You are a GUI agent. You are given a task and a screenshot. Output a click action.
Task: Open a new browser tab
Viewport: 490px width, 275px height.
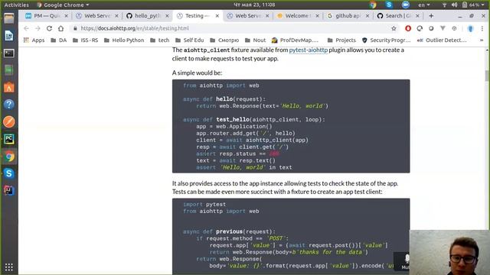pyautogui.click(x=431, y=15)
